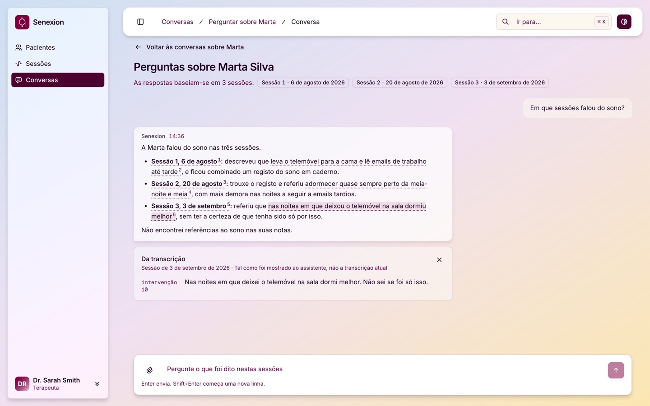Toggle the sidebar panel icon

[x=140, y=22]
